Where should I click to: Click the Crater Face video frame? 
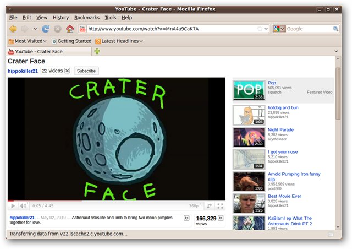117,139
